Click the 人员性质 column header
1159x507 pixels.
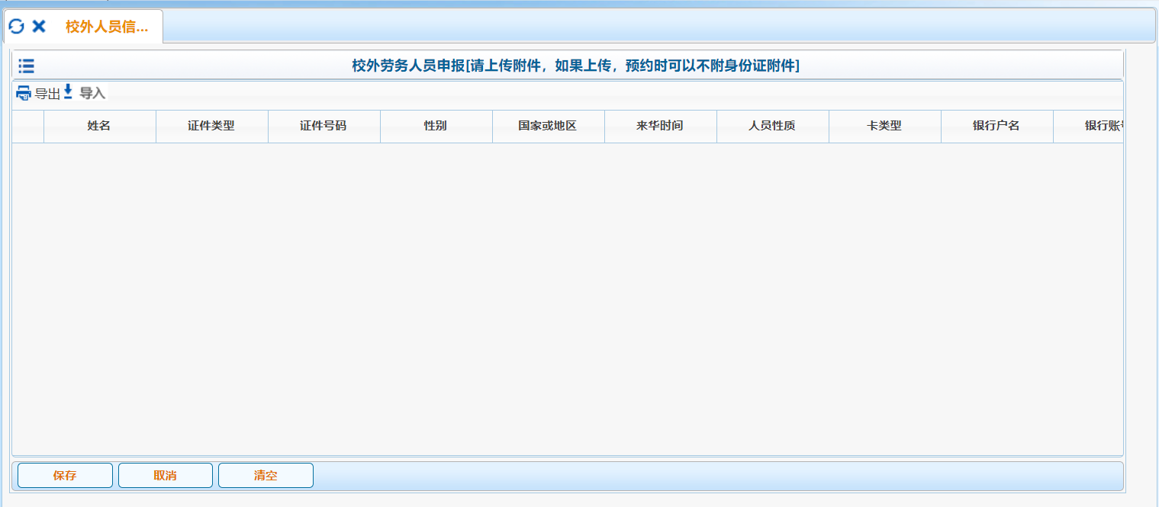click(772, 126)
